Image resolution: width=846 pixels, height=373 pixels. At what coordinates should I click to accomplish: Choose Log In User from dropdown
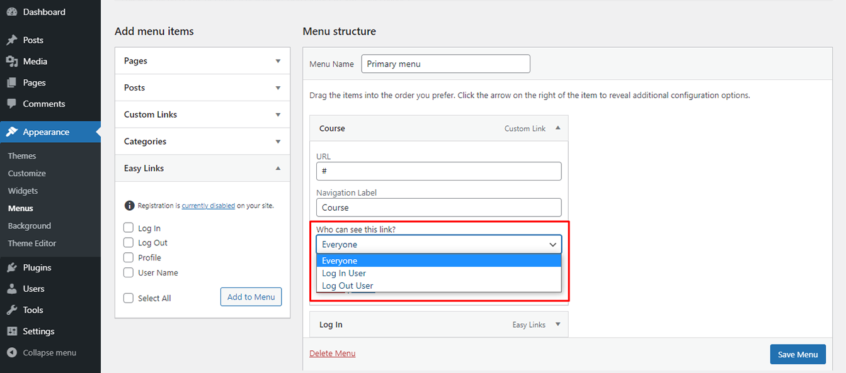tap(344, 273)
